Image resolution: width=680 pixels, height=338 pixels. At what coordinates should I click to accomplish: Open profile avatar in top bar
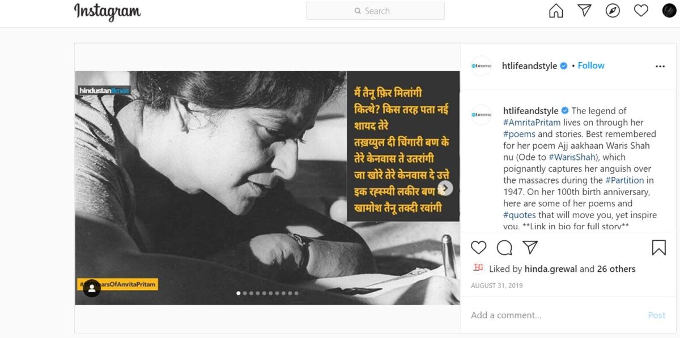[x=669, y=11]
